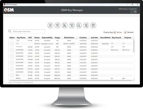Screen dimensions: 143x110
Task: Open the info icon under HSM IP Address
Action: tap(131, 12)
